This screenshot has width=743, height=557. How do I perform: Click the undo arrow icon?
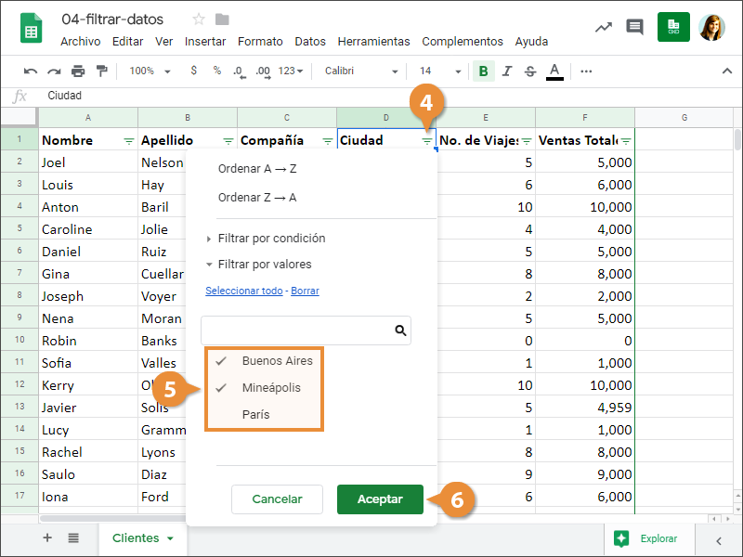coord(31,71)
